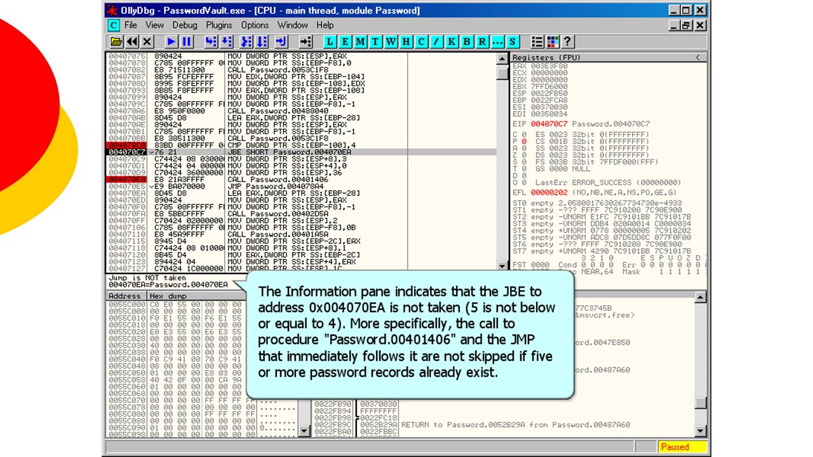This screenshot has width=813, height=457.
Task: Click scroll-down arrow of the hex dump pane
Action: coord(304,432)
